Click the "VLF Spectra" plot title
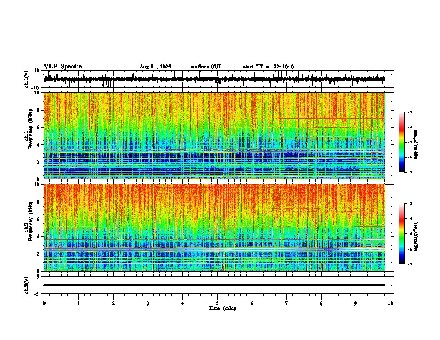 pos(63,67)
